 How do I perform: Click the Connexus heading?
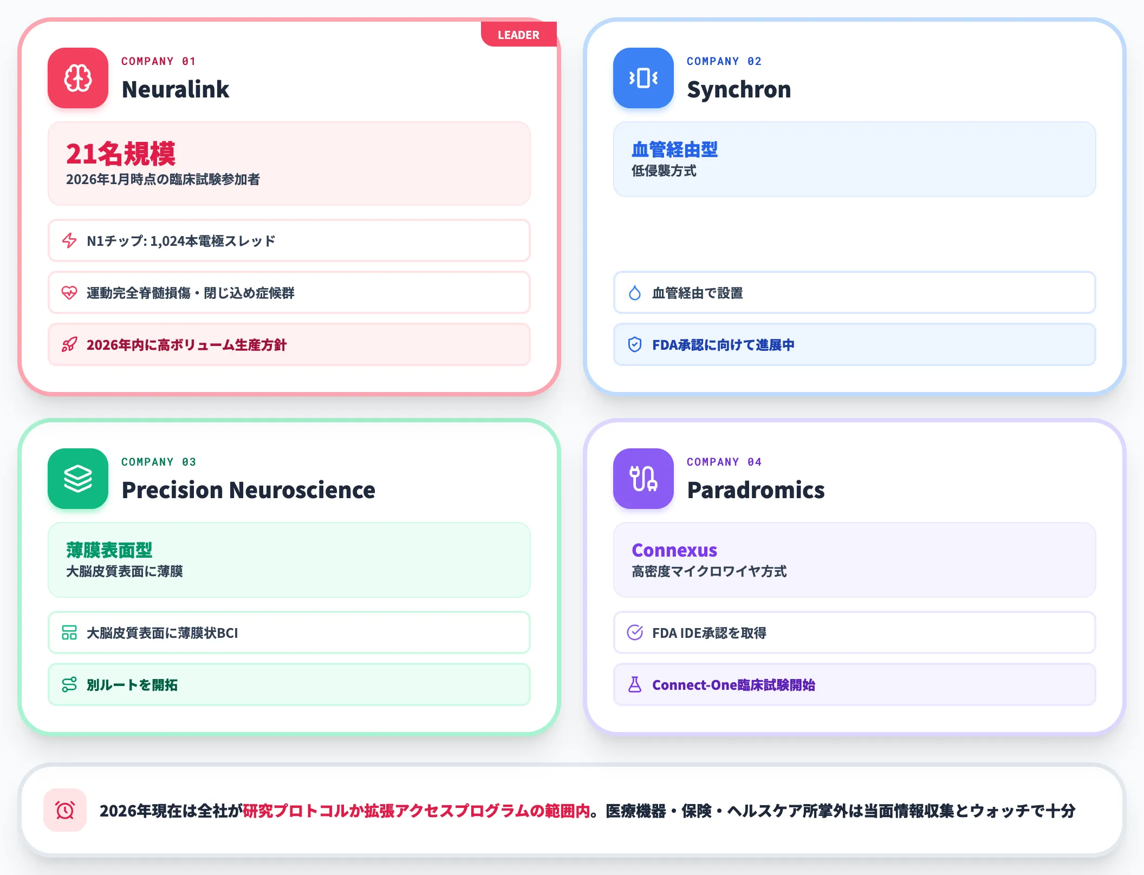(x=674, y=550)
